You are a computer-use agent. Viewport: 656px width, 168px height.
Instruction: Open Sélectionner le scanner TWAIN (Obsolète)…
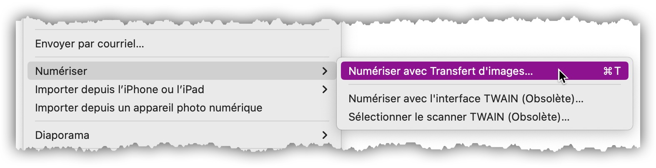(x=458, y=117)
